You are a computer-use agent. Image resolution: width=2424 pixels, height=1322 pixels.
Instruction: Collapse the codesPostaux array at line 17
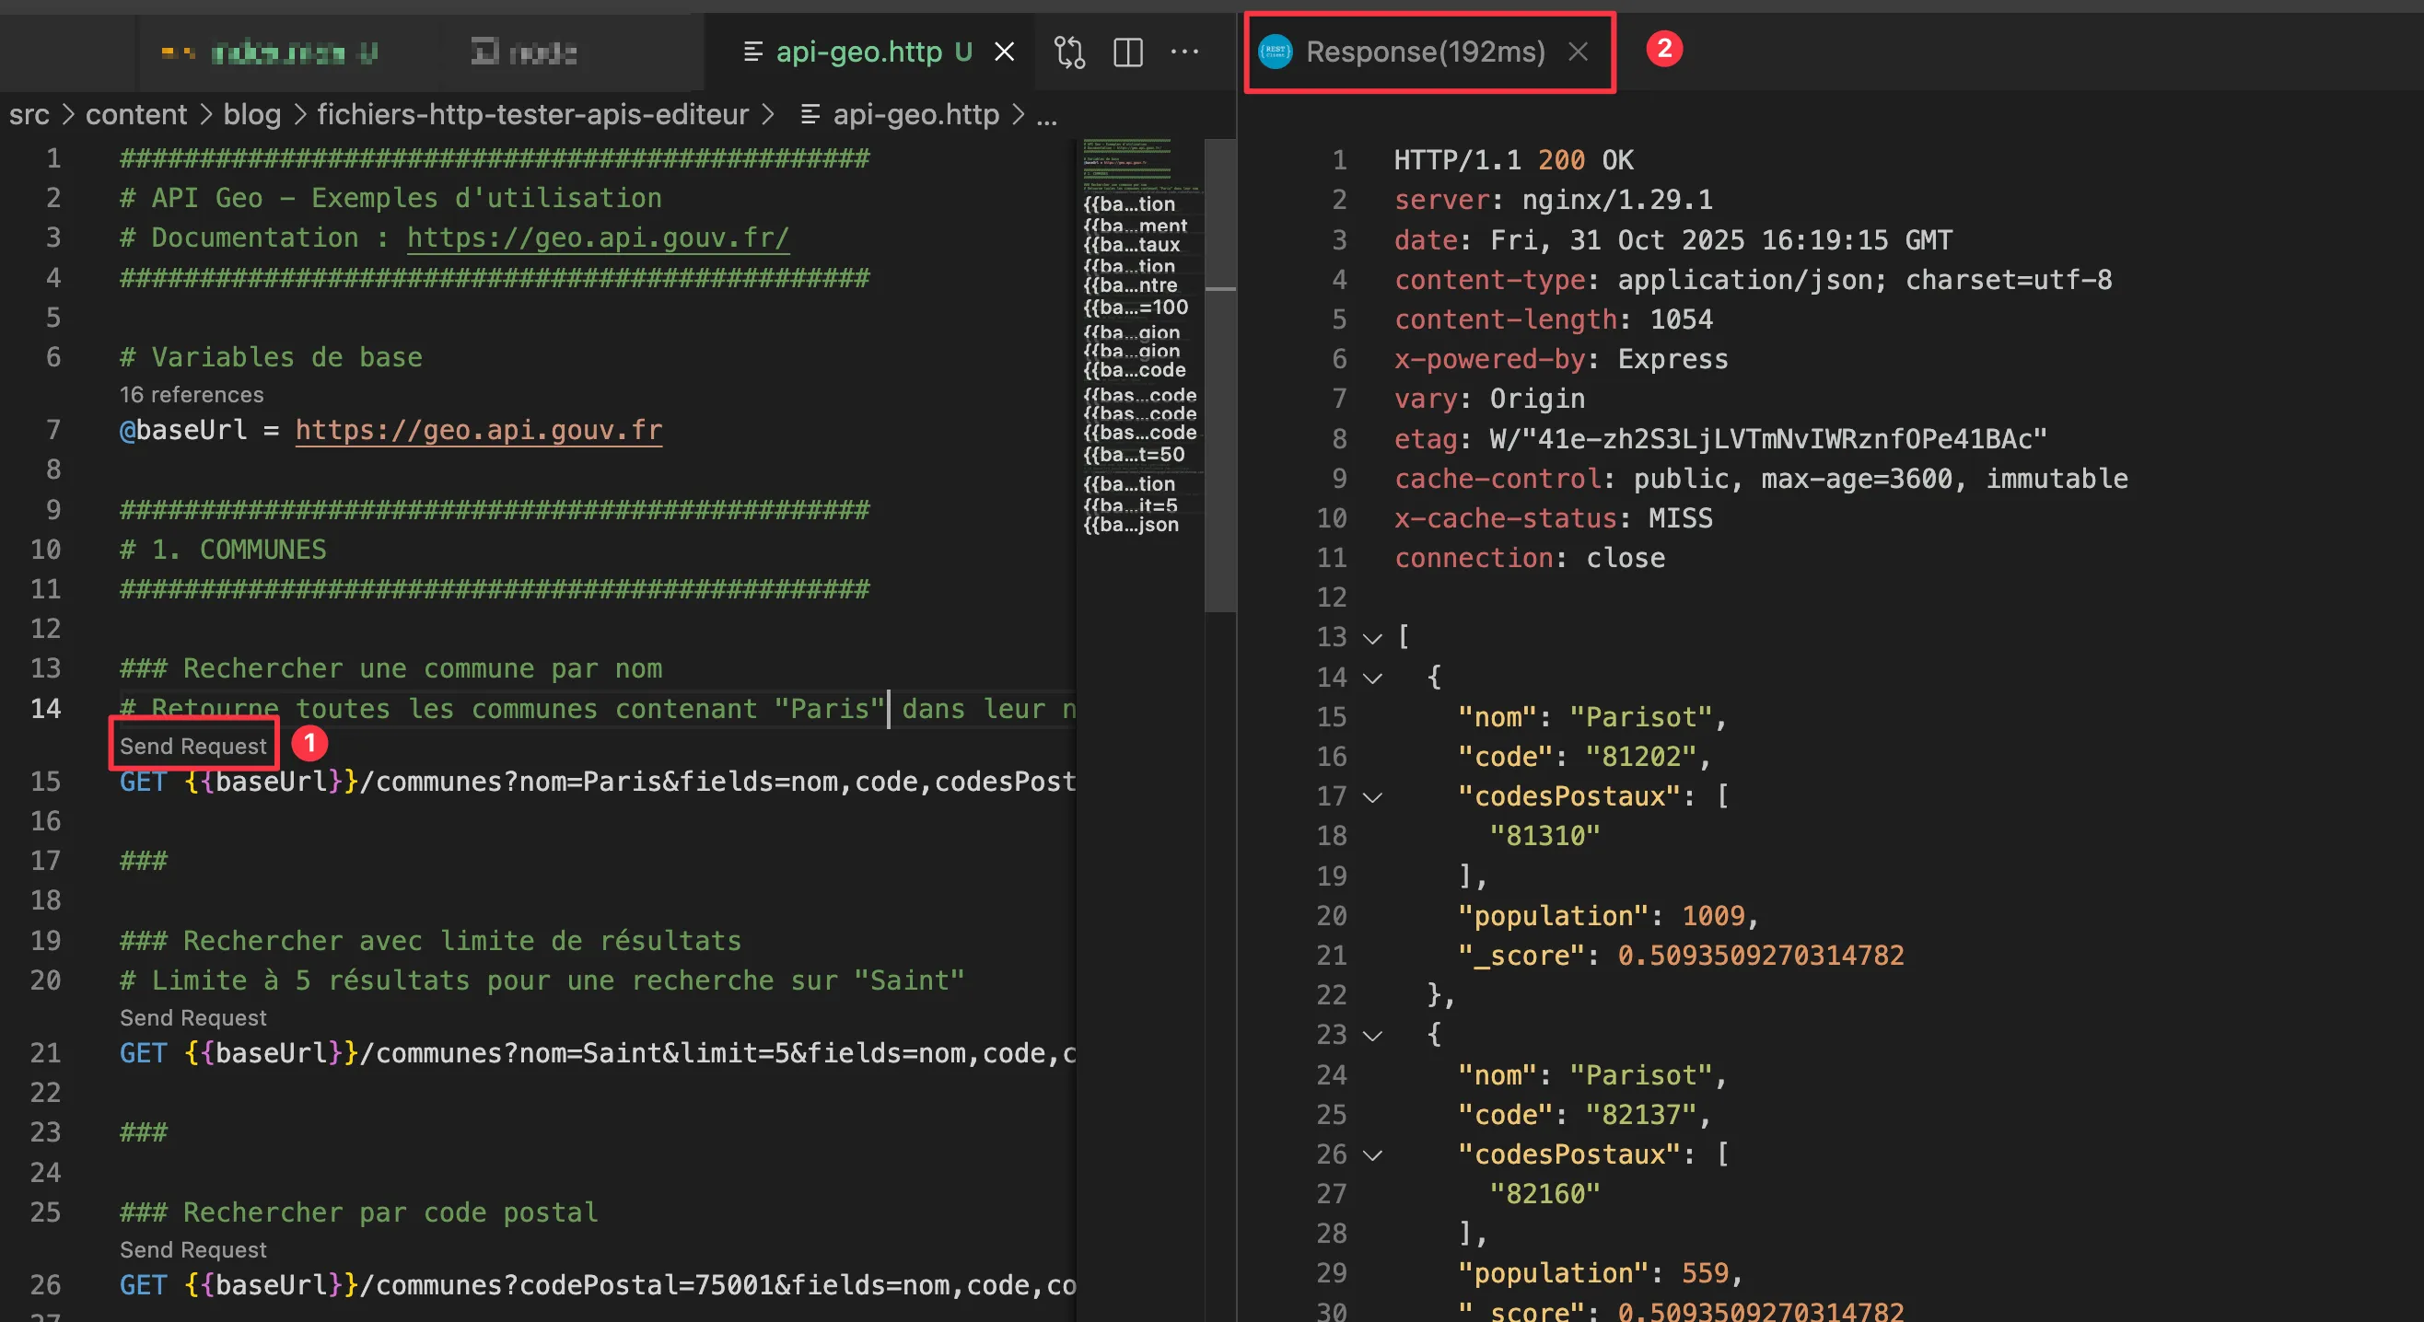point(1373,796)
